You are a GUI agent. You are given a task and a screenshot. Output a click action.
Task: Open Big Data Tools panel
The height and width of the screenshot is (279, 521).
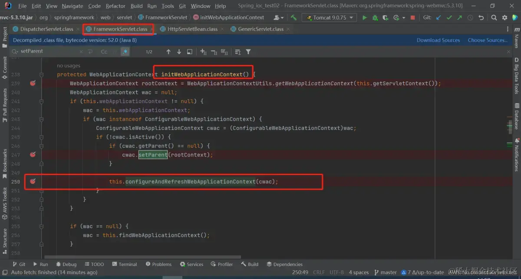[x=517, y=76]
